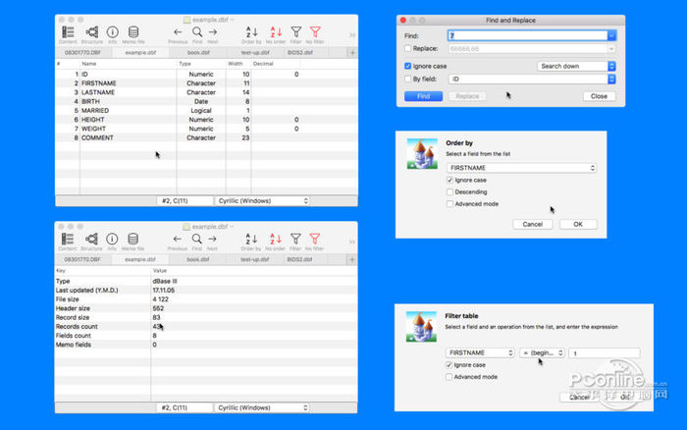Switch to book.dbf tab in upper window
This screenshot has height=430, width=687.
pyautogui.click(x=198, y=53)
